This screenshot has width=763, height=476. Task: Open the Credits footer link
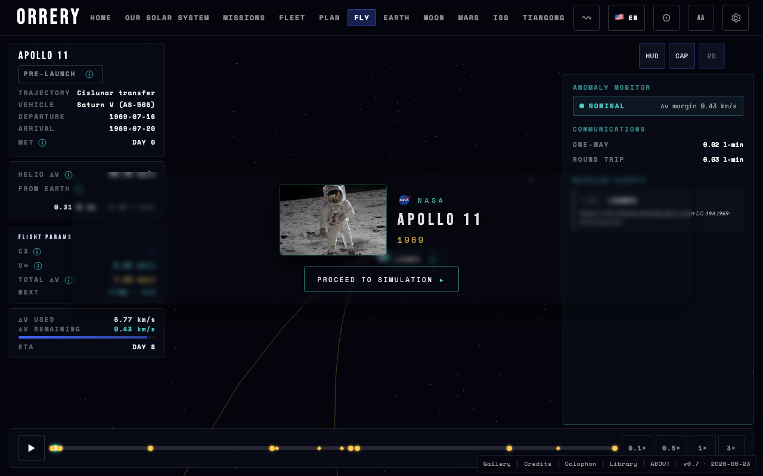[538, 464]
